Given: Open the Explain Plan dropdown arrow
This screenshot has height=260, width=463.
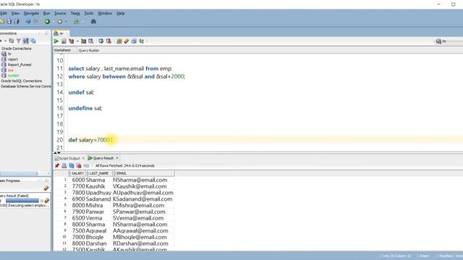Looking at the screenshot, I should pyautogui.click(x=77, y=41).
